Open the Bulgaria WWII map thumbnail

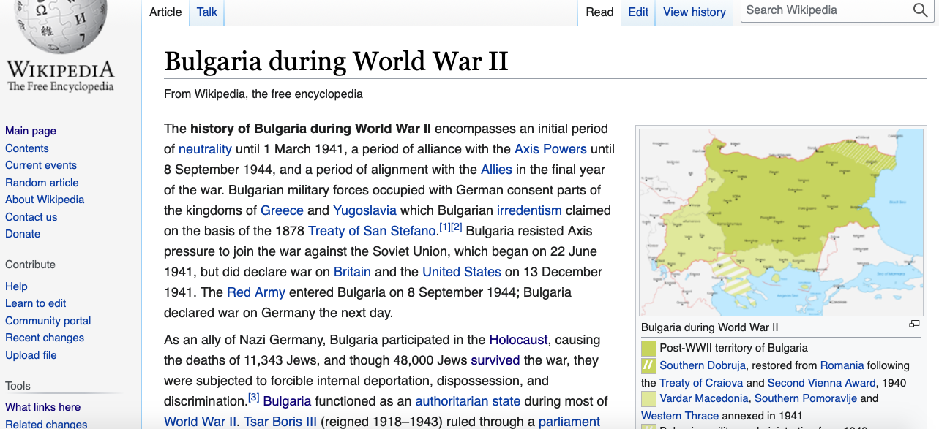tap(782, 222)
